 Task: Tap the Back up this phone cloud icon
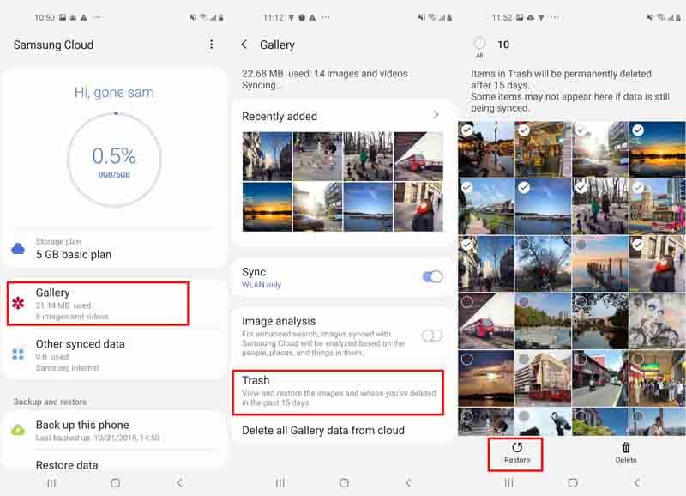tap(19, 430)
